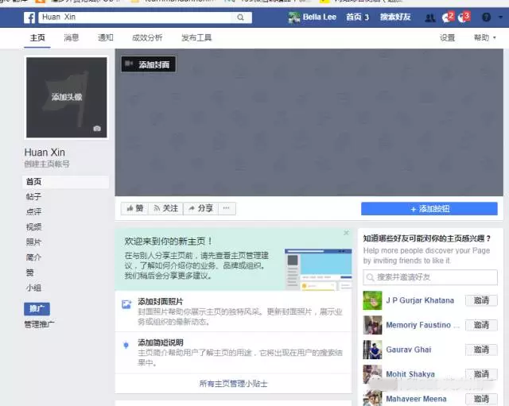Click the 分享 share button
509x406 pixels.
tap(201, 208)
